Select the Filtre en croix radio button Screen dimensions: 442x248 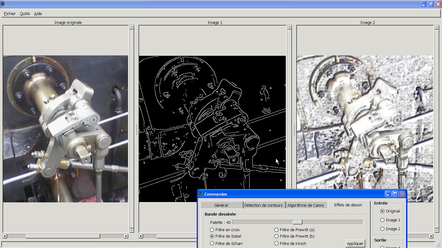[x=225, y=230]
